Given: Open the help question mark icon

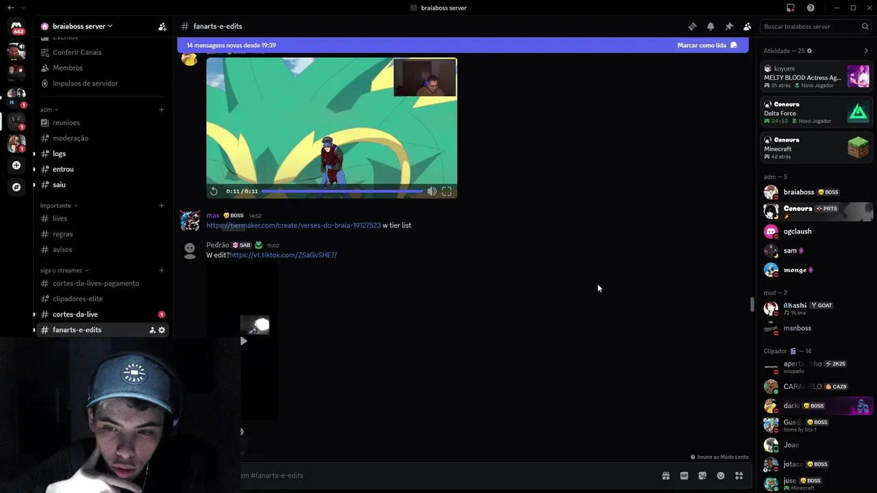Looking at the screenshot, I should pos(811,8).
